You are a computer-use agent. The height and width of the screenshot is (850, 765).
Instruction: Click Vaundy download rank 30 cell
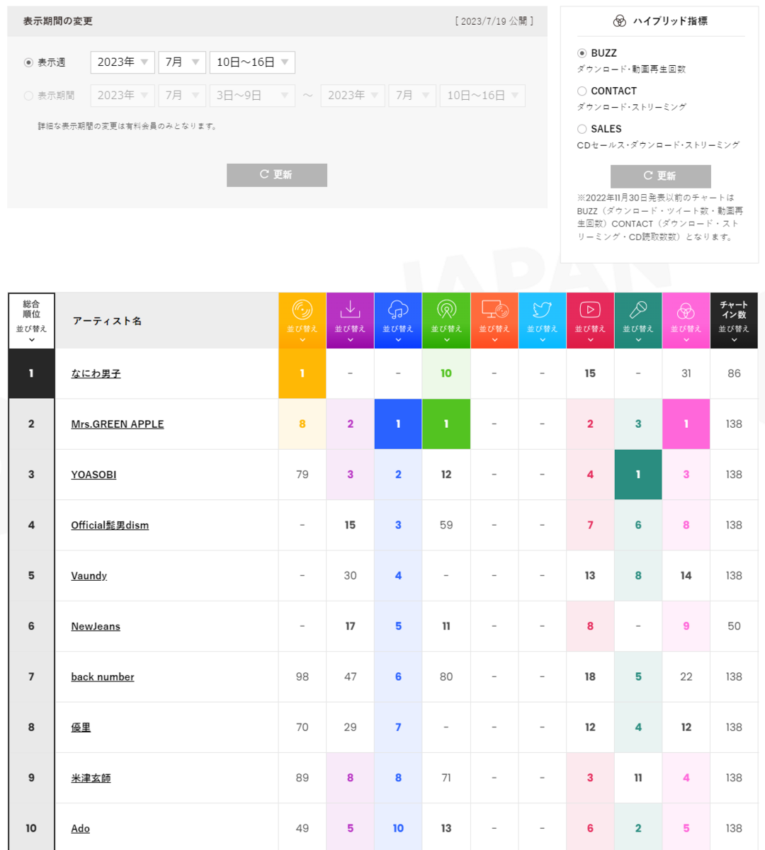[350, 576]
